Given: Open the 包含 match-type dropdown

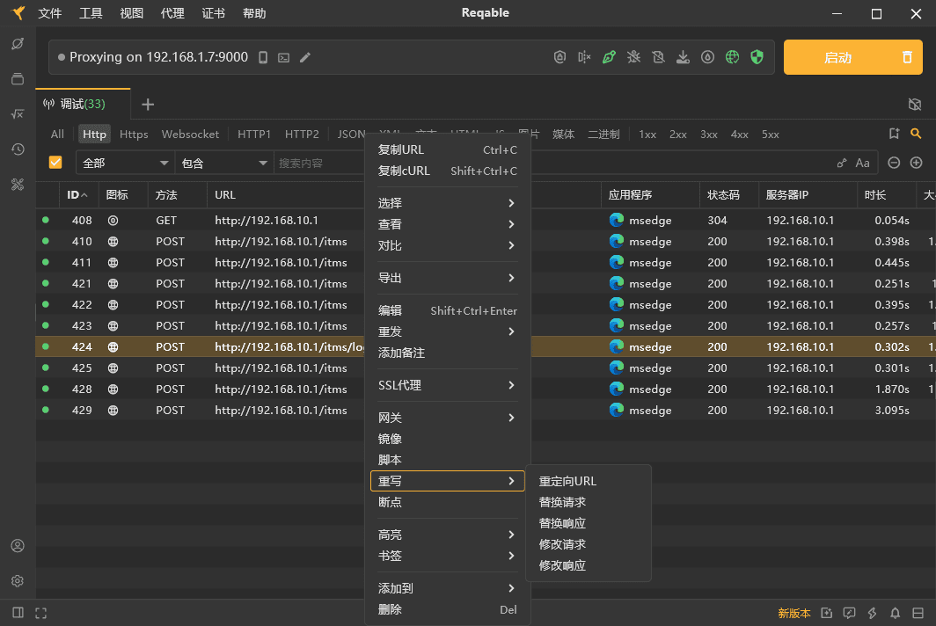Looking at the screenshot, I should point(225,163).
